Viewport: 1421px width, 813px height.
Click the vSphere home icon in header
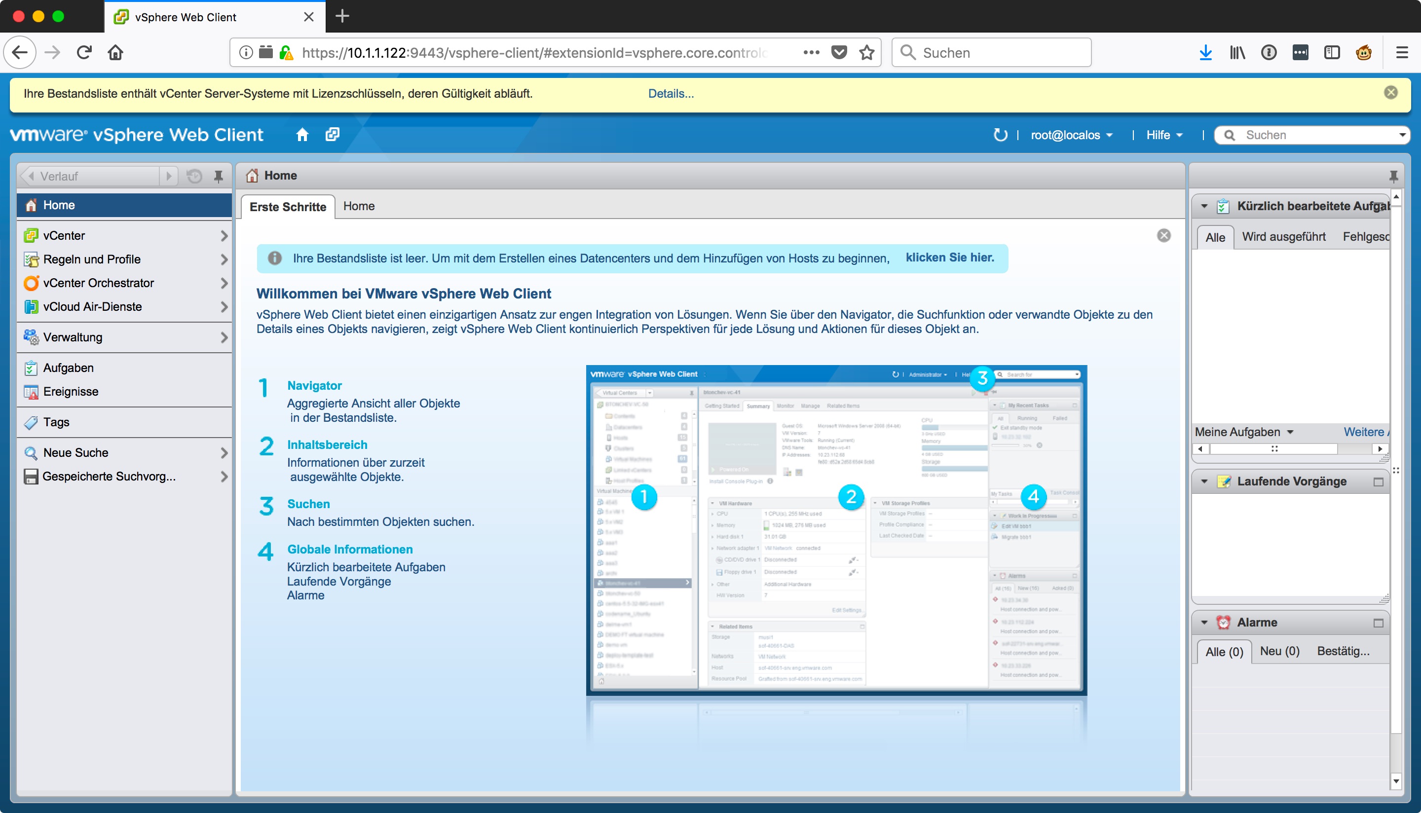pyautogui.click(x=302, y=135)
